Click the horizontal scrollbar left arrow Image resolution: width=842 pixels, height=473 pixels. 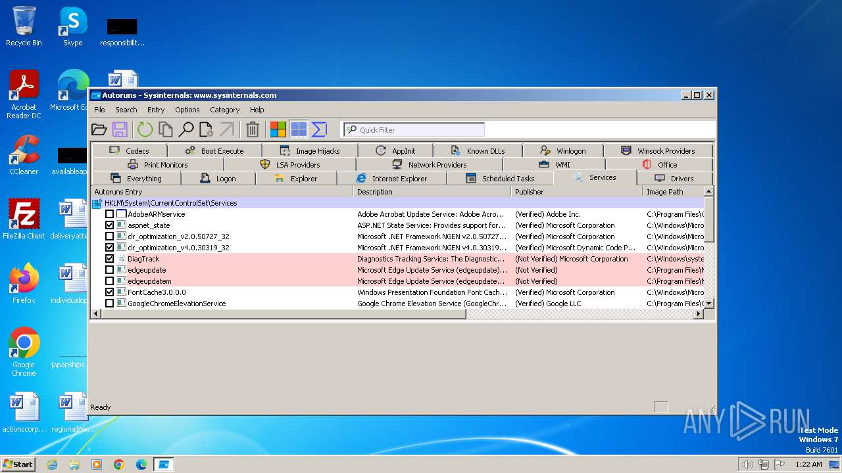95,314
